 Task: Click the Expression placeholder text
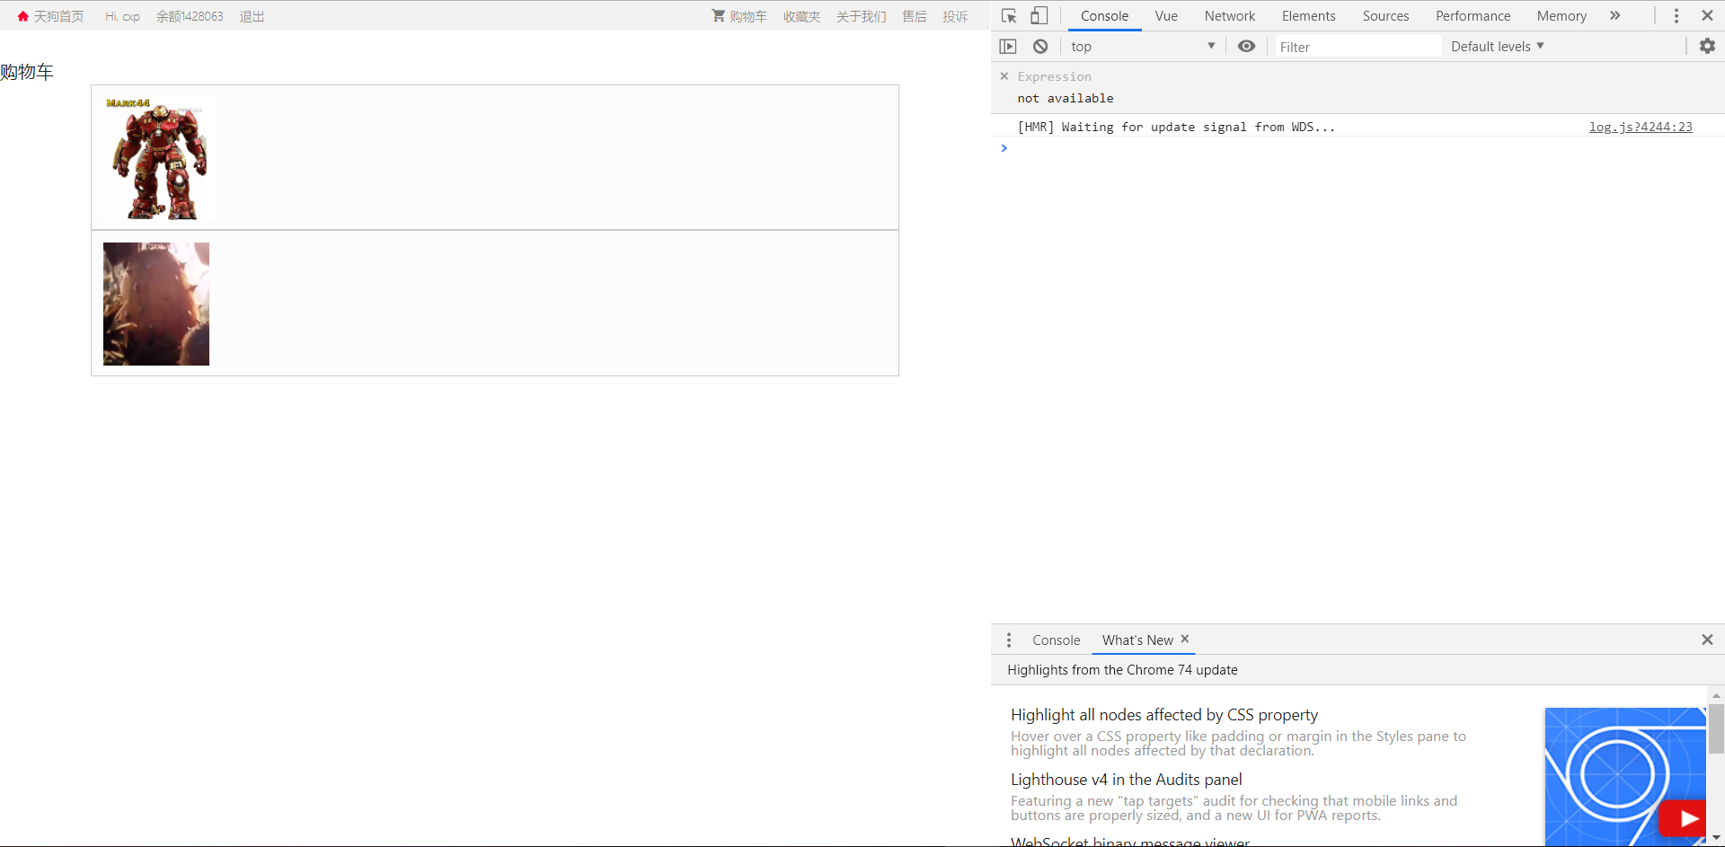point(1054,76)
